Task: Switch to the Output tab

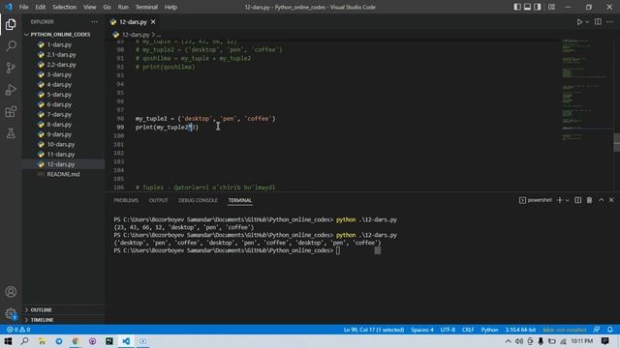Action: coord(158,200)
